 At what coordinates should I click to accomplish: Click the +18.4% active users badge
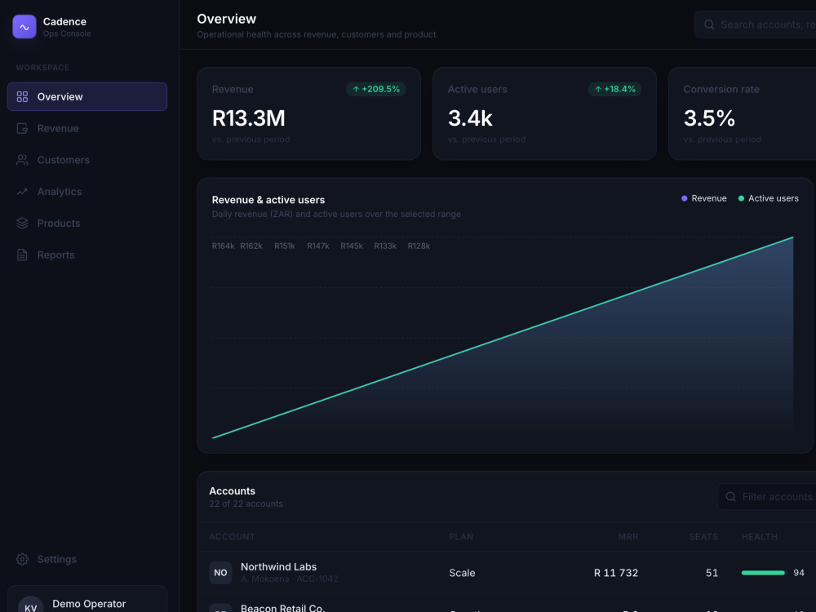(614, 89)
